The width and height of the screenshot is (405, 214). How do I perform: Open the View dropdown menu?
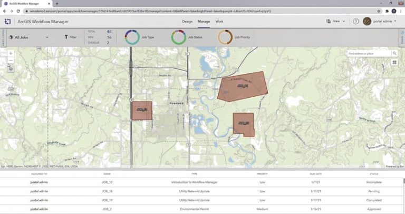336,21
